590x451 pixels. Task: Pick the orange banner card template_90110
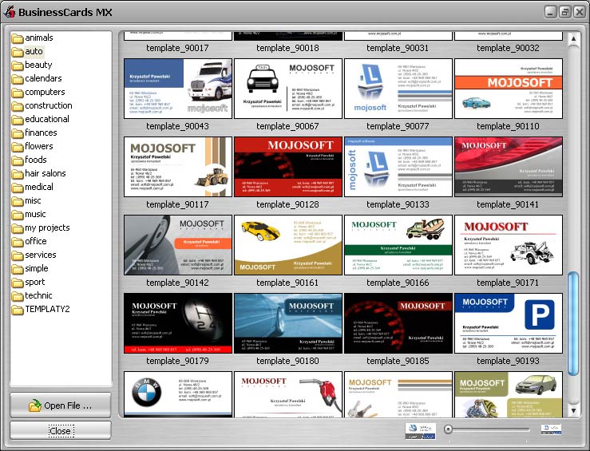509,89
